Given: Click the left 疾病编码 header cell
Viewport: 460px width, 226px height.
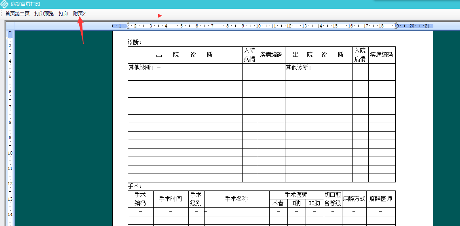Looking at the screenshot, I should 271,55.
